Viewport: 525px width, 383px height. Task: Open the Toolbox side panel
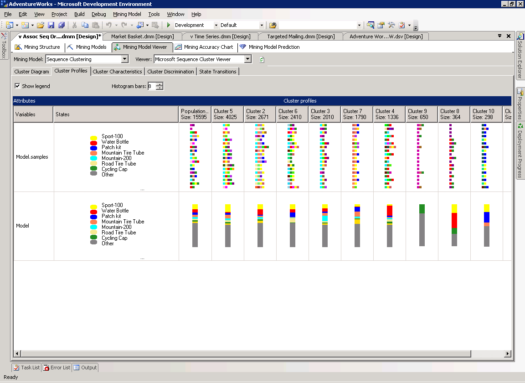[x=4, y=46]
